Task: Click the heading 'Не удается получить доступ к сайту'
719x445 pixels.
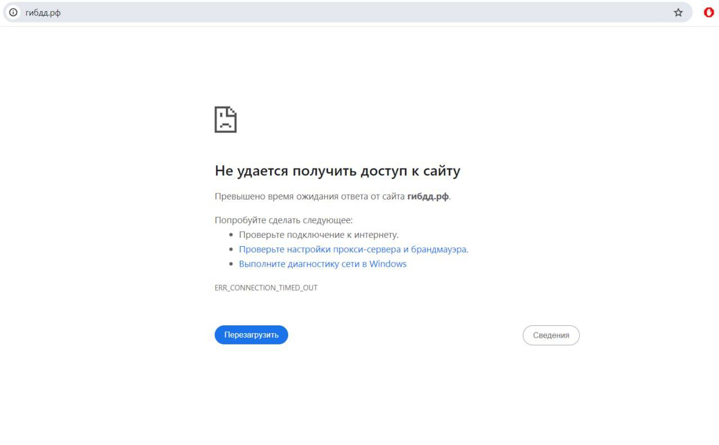Action: coord(337,171)
